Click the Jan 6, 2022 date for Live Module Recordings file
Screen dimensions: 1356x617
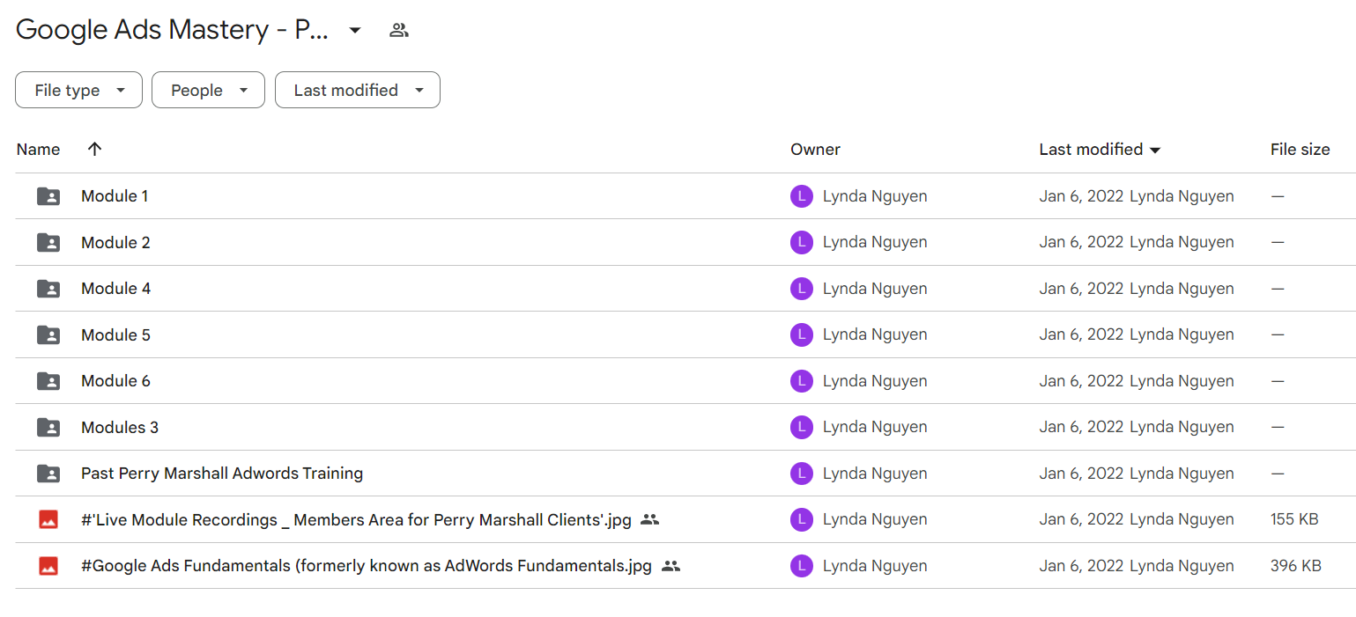click(1081, 519)
